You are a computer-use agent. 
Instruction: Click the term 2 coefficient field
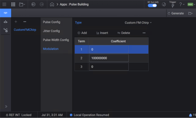[109, 58]
